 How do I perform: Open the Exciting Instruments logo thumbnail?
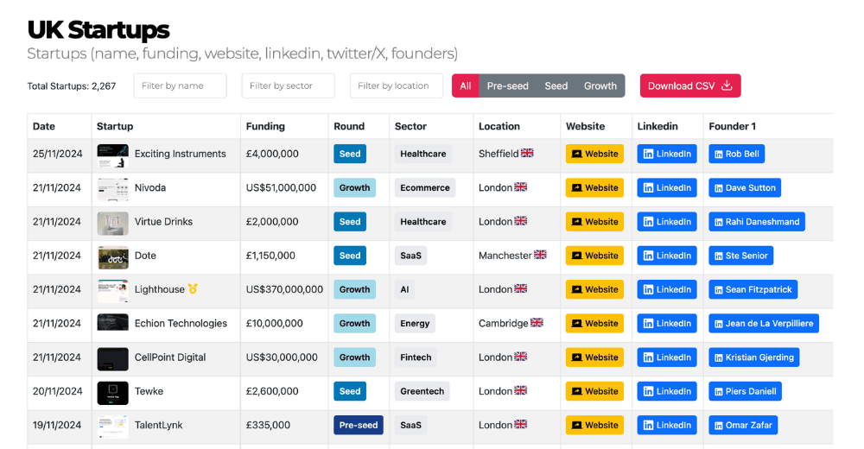(112, 155)
